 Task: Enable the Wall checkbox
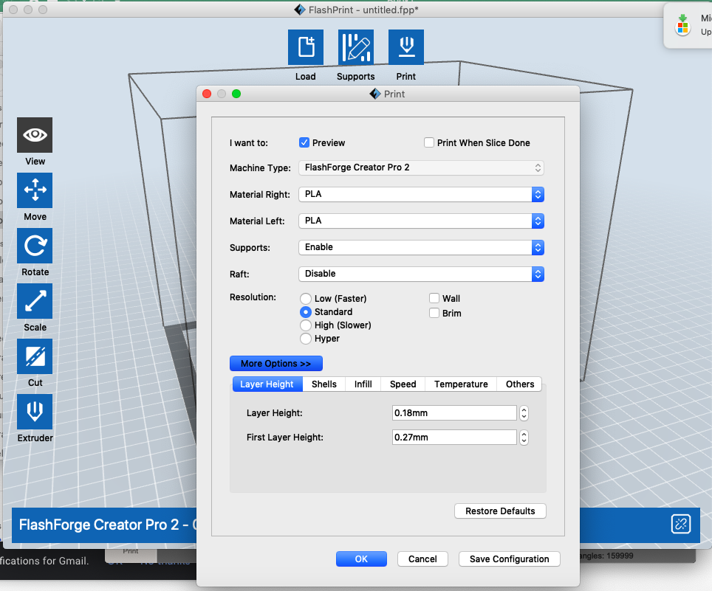tap(434, 298)
